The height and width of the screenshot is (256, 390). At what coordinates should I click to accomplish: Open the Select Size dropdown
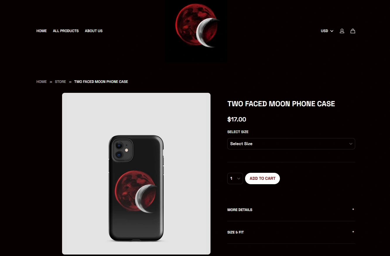tap(291, 144)
